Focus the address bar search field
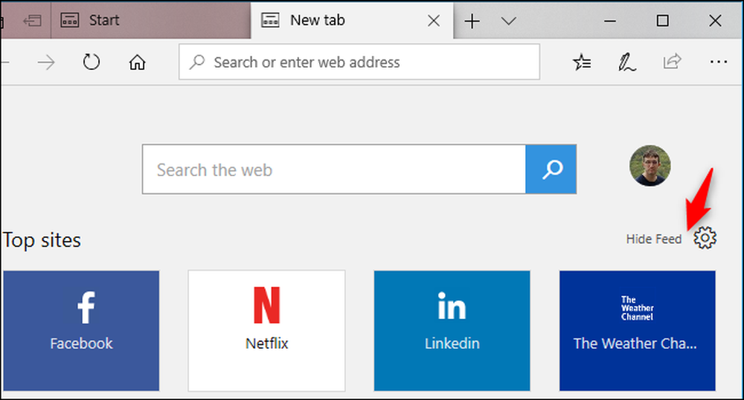 (x=359, y=62)
